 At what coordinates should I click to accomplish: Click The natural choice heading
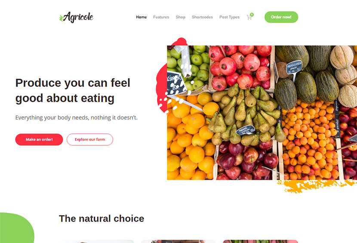tap(102, 218)
